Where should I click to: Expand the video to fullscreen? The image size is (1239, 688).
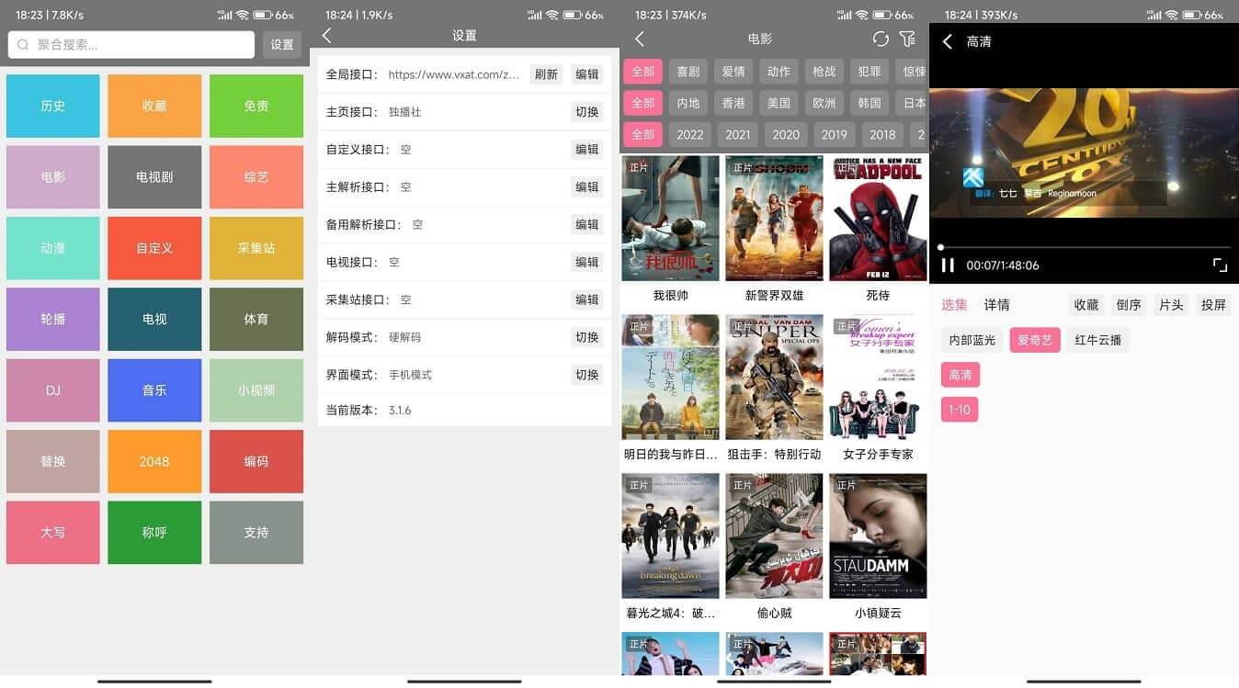1220,265
